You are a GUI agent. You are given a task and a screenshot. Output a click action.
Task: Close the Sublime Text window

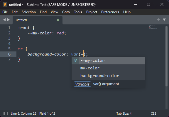(162, 4)
